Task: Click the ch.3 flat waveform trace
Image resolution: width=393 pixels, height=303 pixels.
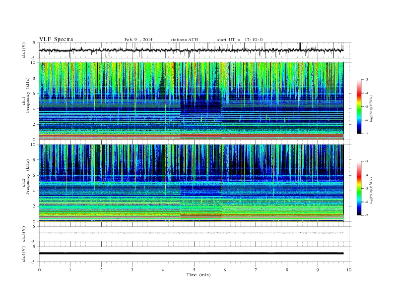Action: pyautogui.click(x=192, y=233)
